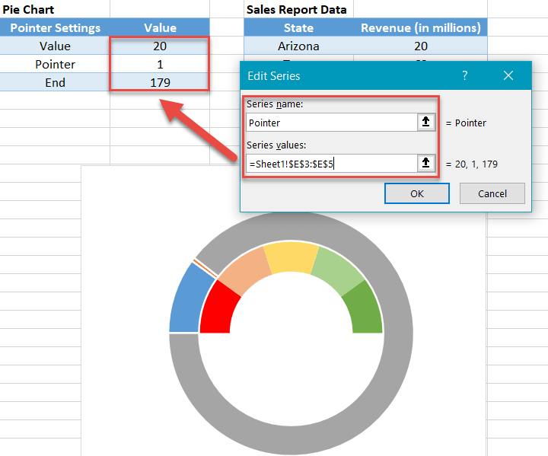Click the Series name input field
The height and width of the screenshot is (456, 548).
(332, 123)
